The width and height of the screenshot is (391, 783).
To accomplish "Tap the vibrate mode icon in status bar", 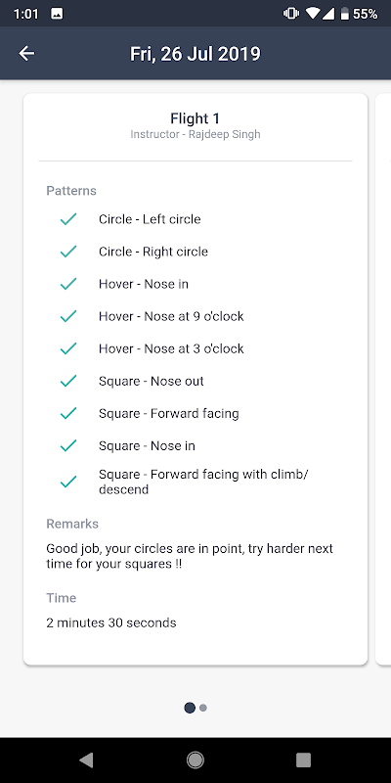I will coord(290,14).
